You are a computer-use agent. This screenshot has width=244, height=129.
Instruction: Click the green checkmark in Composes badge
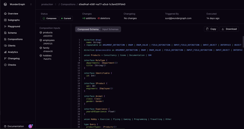coord(44,18)
